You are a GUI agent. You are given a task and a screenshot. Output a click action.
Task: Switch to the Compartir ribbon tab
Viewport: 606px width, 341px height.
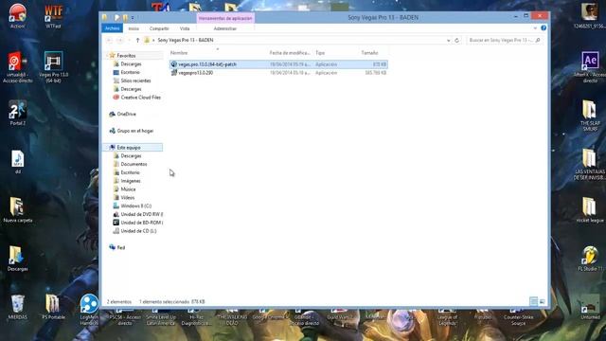[159, 28]
